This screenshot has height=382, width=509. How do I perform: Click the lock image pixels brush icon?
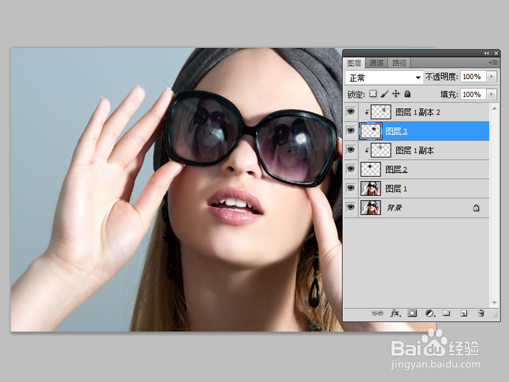[384, 94]
